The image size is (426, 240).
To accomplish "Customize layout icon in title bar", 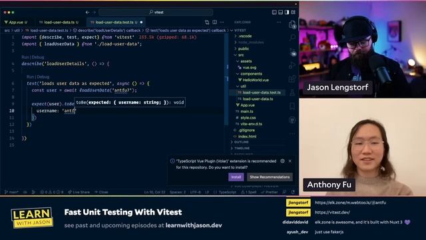I will [294, 12].
